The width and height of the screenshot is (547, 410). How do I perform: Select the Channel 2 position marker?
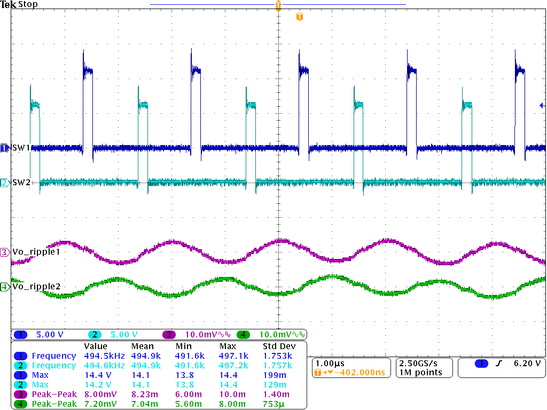(4, 183)
